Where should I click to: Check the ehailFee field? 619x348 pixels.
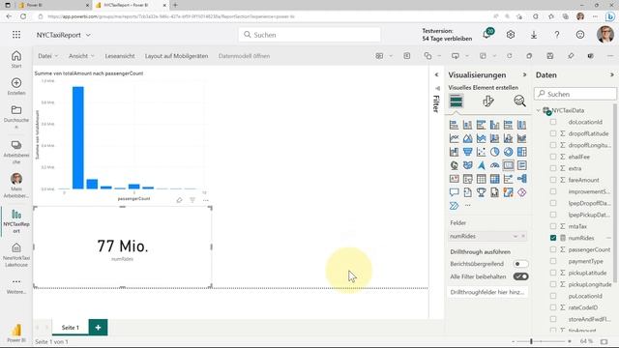553,157
